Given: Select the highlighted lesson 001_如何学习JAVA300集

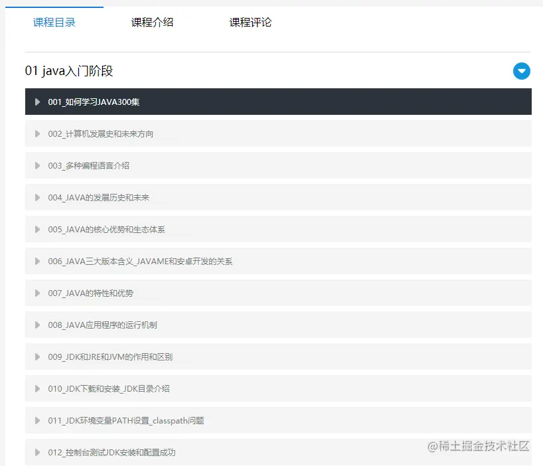Looking at the screenshot, I should pyautogui.click(x=93, y=102).
